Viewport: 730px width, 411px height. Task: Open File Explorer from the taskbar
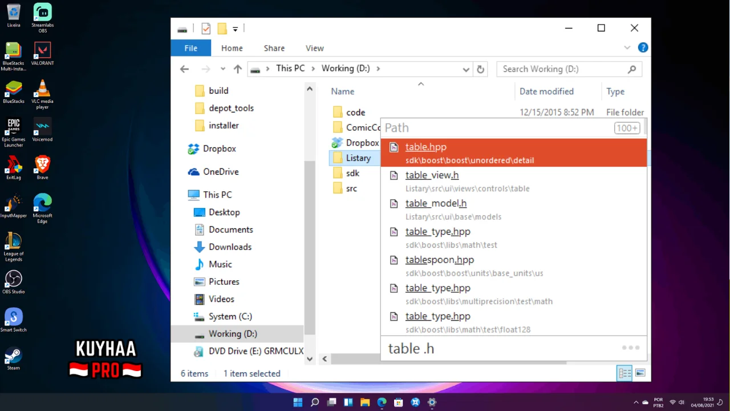pos(365,402)
